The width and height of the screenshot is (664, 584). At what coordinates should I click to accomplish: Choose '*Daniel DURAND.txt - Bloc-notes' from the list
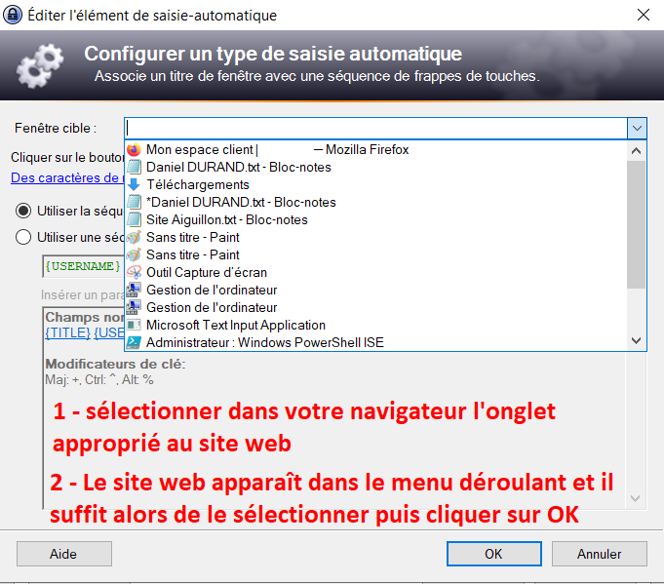point(240,203)
